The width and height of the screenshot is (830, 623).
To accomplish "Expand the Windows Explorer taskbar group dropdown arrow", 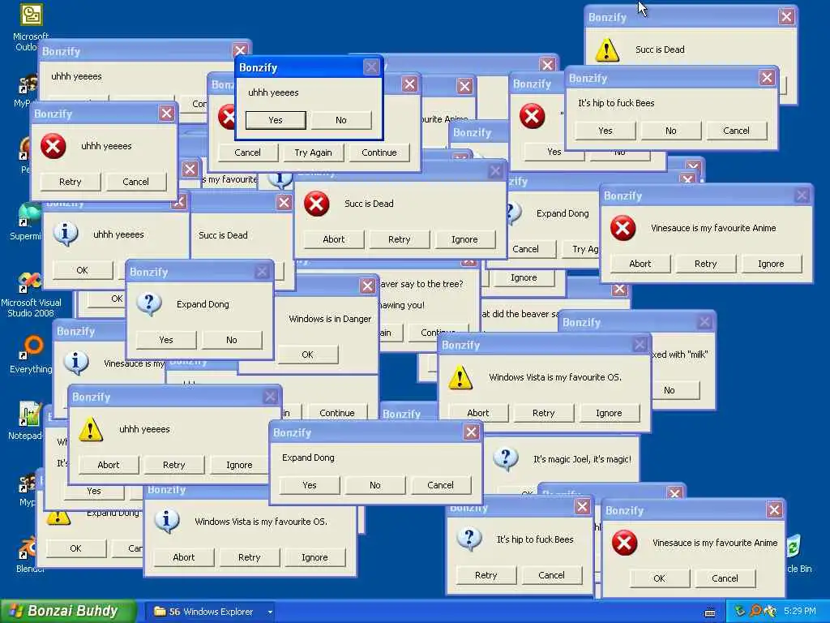I will 270,612.
